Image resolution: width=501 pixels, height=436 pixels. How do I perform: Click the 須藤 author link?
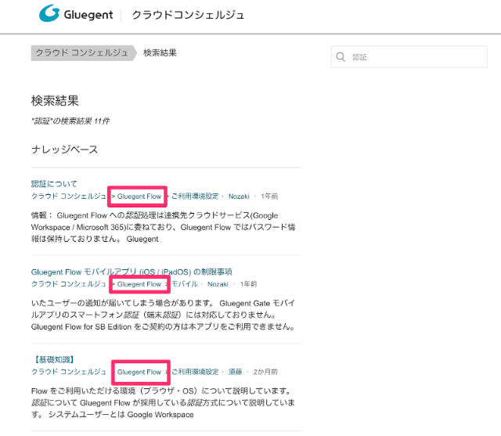[x=235, y=372]
